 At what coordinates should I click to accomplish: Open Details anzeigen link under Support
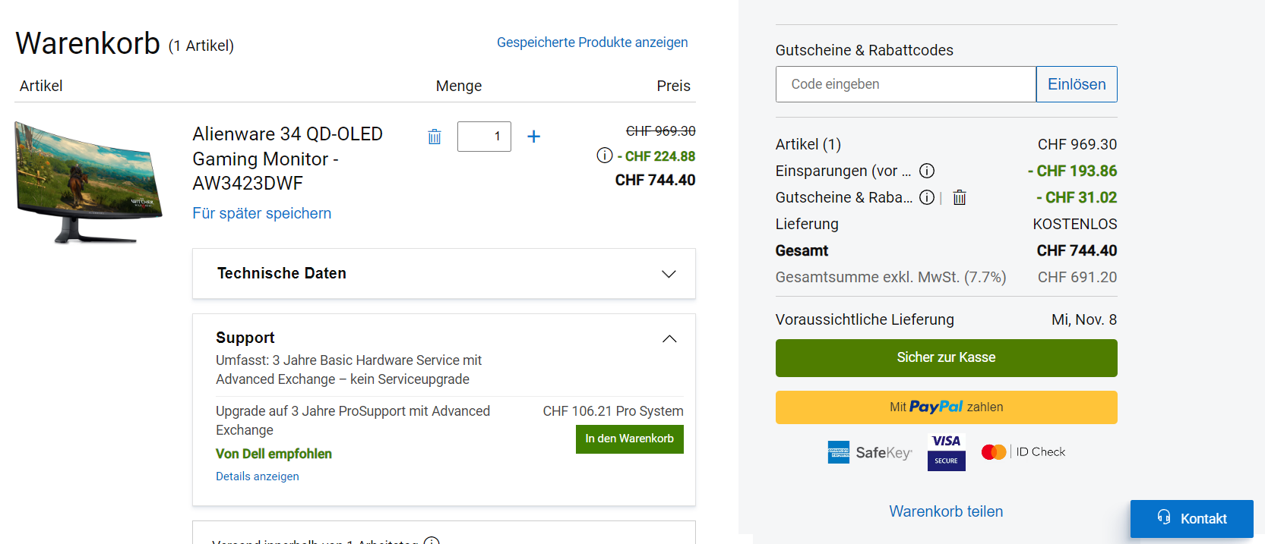pos(257,476)
